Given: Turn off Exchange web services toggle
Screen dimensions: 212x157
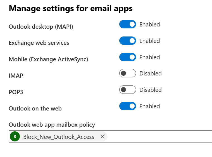Looking at the screenshot, I should pos(127,41).
